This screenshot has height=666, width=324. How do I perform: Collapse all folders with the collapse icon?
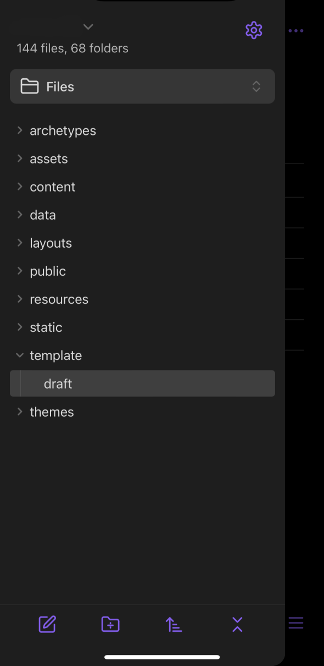(237, 624)
